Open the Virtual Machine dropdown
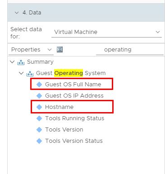Image resolution: width=165 pixels, height=174 pixels. click(x=106, y=32)
